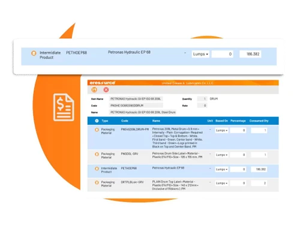Image resolution: width=300 pixels, height=225 pixels.
Task: Click the Type column header
Action: tap(105, 121)
